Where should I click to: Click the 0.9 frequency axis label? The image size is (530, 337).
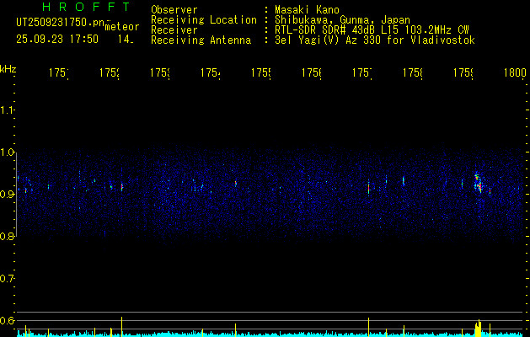(x=7, y=195)
